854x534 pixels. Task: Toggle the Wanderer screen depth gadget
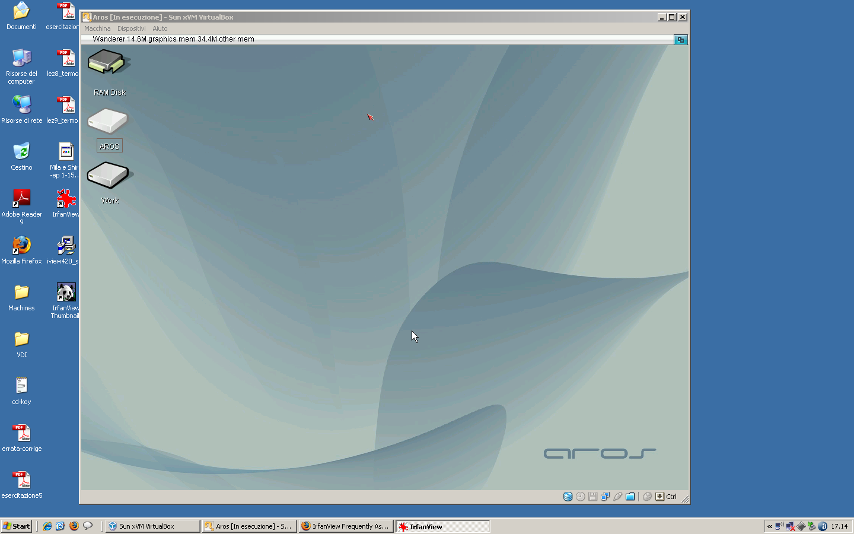pos(680,40)
